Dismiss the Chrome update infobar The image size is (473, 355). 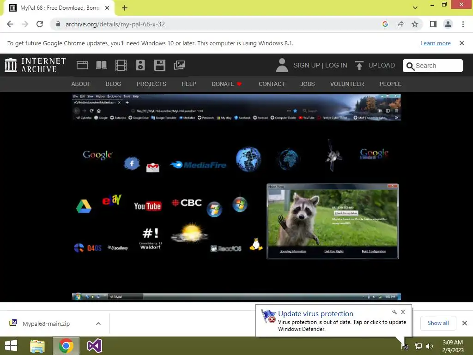click(x=462, y=43)
